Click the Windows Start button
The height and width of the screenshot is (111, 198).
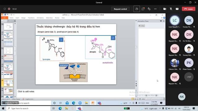point(3,108)
